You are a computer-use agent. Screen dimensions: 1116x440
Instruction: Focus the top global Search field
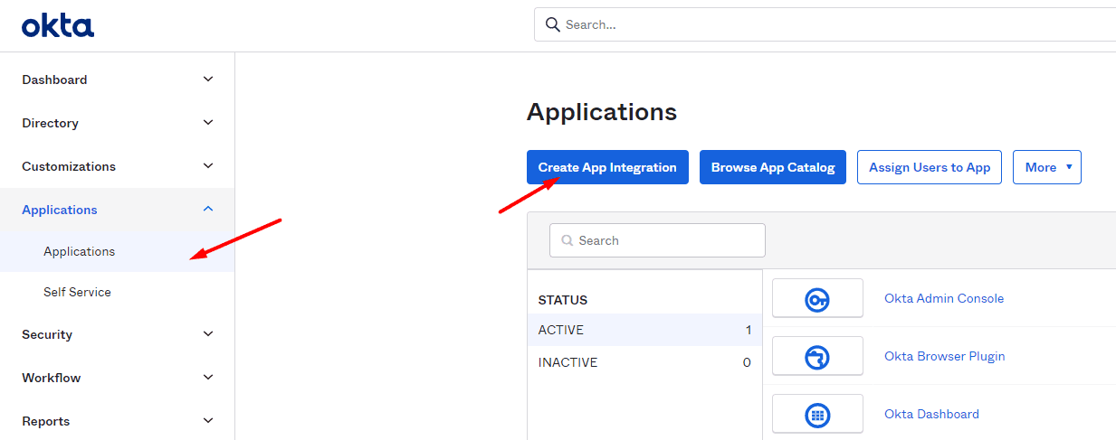825,24
